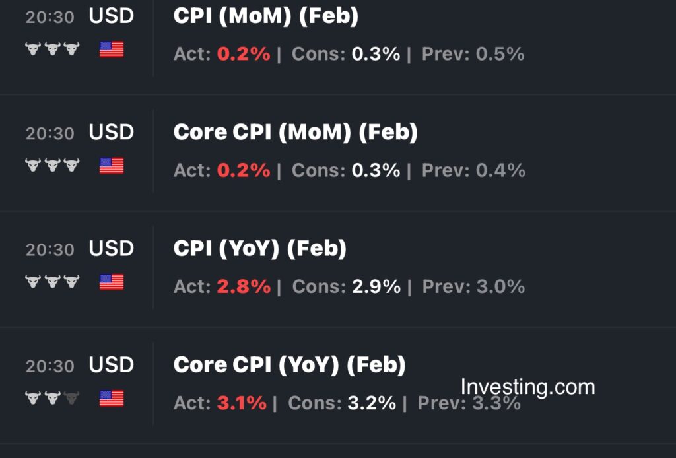
Task: Open the CPI (MoM) (Feb) event
Action: (x=265, y=16)
